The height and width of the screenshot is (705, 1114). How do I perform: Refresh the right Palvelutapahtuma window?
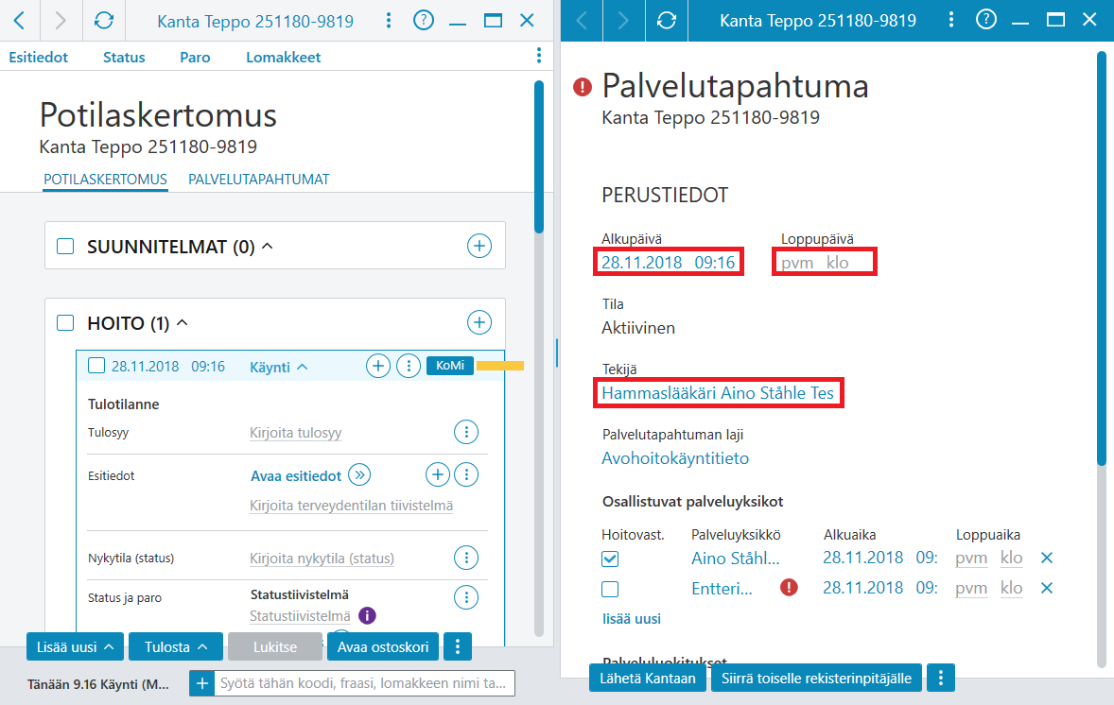(667, 21)
